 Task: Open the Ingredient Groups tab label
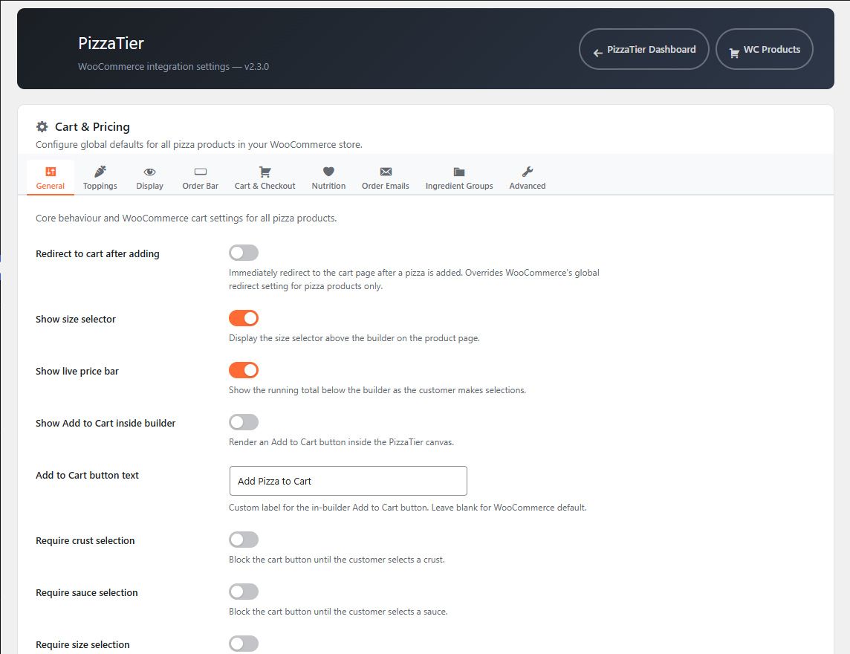pyautogui.click(x=459, y=186)
